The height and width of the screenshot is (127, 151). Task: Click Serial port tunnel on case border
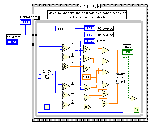pos(33,35)
